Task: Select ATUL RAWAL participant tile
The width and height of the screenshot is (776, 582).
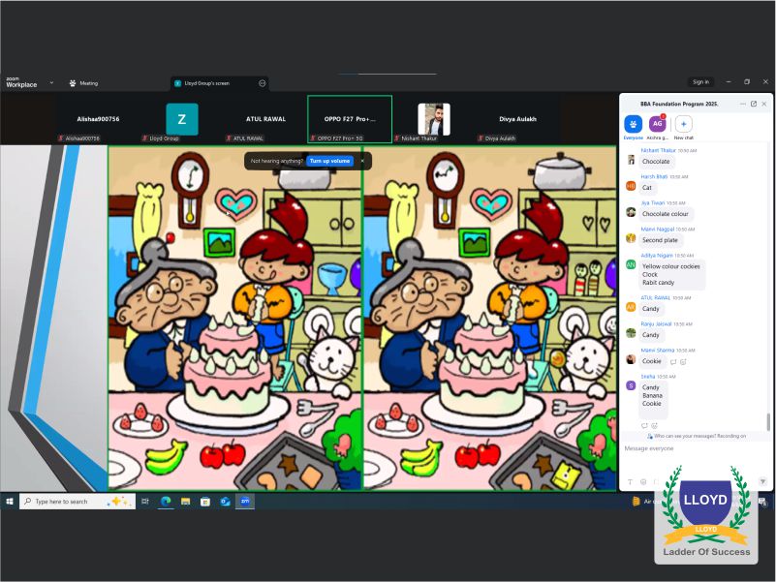Action: (265, 119)
